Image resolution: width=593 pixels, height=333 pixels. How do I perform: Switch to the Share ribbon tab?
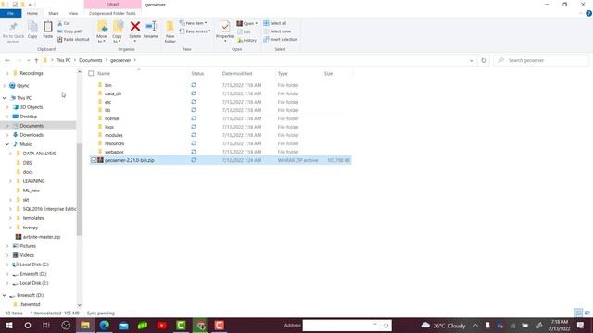click(54, 13)
